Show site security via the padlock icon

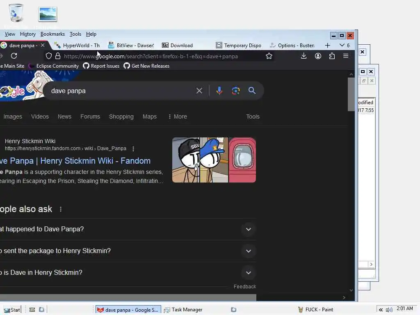(57, 56)
